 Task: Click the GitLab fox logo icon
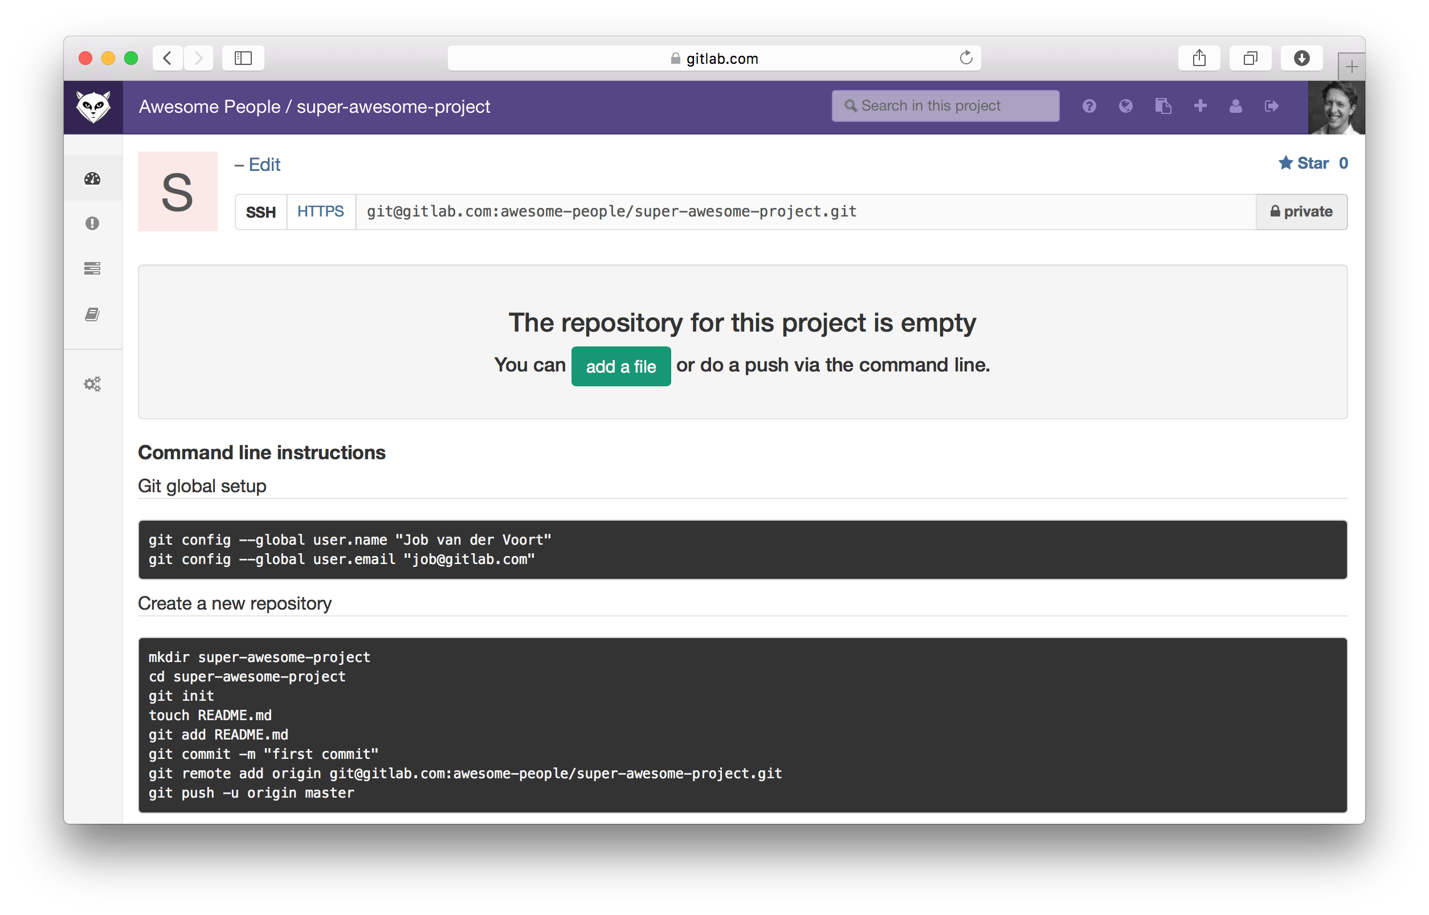point(96,105)
